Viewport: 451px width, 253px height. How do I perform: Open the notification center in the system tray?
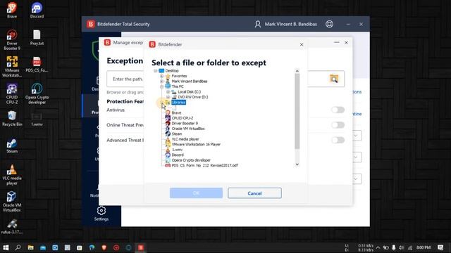pyautogui.click(x=440, y=247)
